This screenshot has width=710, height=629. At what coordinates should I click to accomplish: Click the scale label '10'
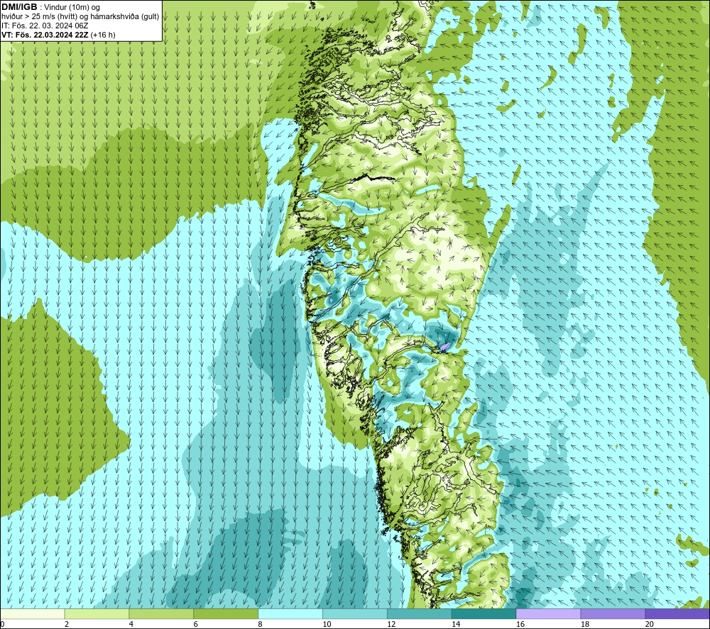327,624
